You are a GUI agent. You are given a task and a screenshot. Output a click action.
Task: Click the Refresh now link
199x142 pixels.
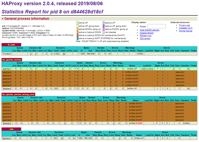pos(145,35)
